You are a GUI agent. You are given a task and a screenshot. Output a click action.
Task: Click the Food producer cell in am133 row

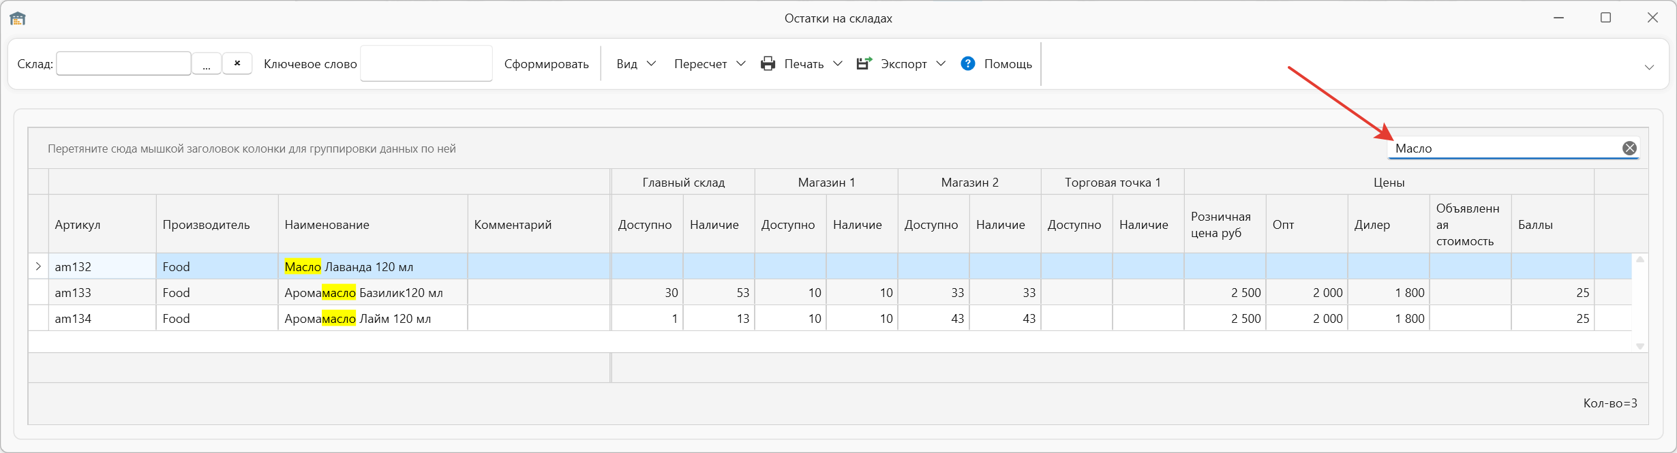point(217,292)
